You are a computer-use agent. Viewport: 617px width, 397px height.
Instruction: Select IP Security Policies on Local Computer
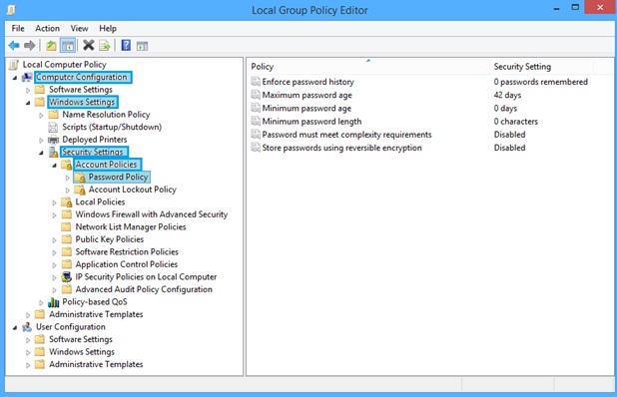coord(146,276)
